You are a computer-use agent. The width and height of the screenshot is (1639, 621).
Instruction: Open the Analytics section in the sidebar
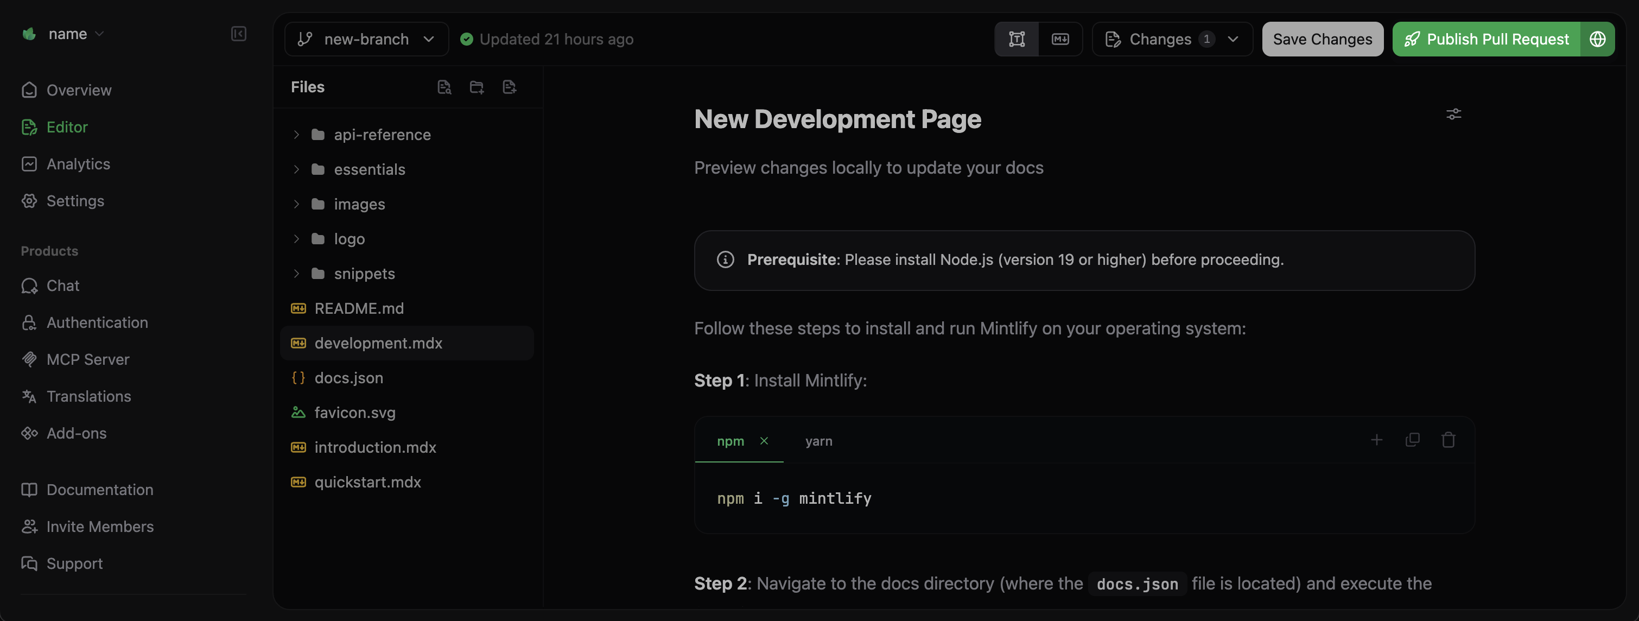[78, 163]
